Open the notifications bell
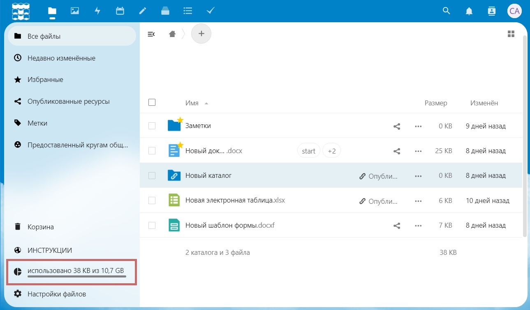The width and height of the screenshot is (530, 310). pyautogui.click(x=469, y=11)
